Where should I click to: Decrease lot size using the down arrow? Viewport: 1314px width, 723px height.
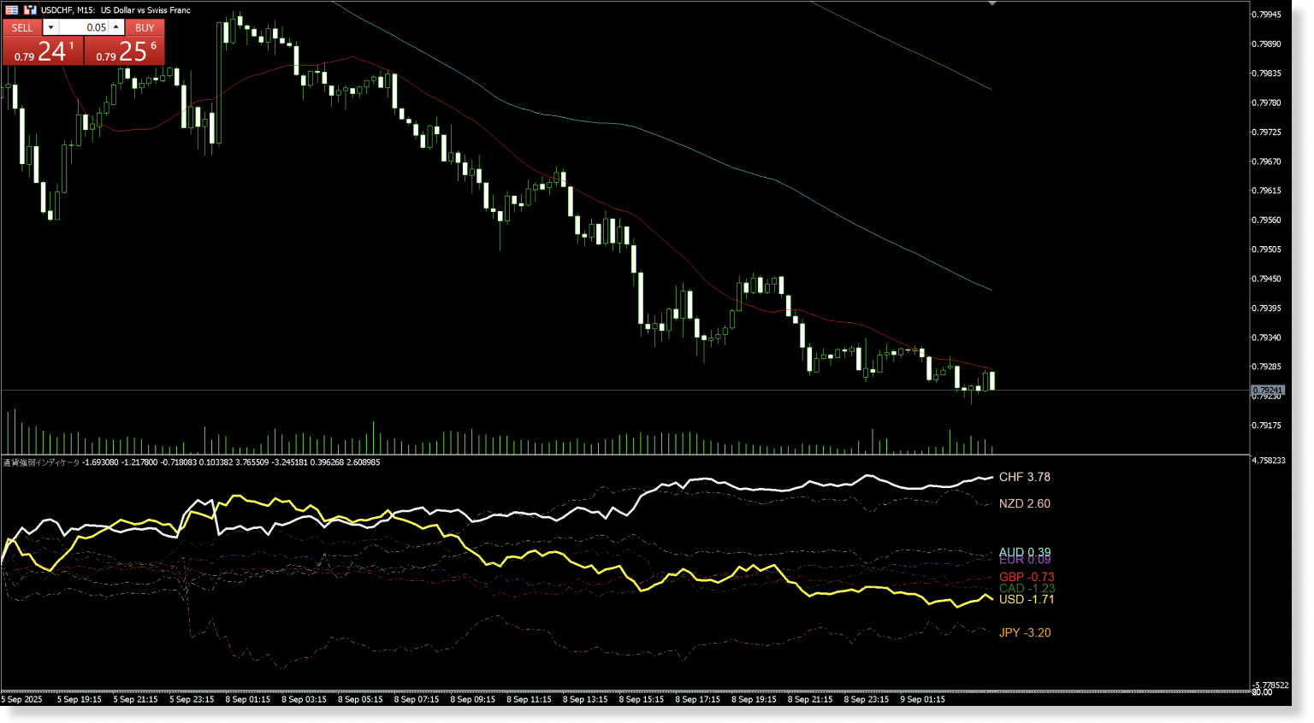[50, 26]
